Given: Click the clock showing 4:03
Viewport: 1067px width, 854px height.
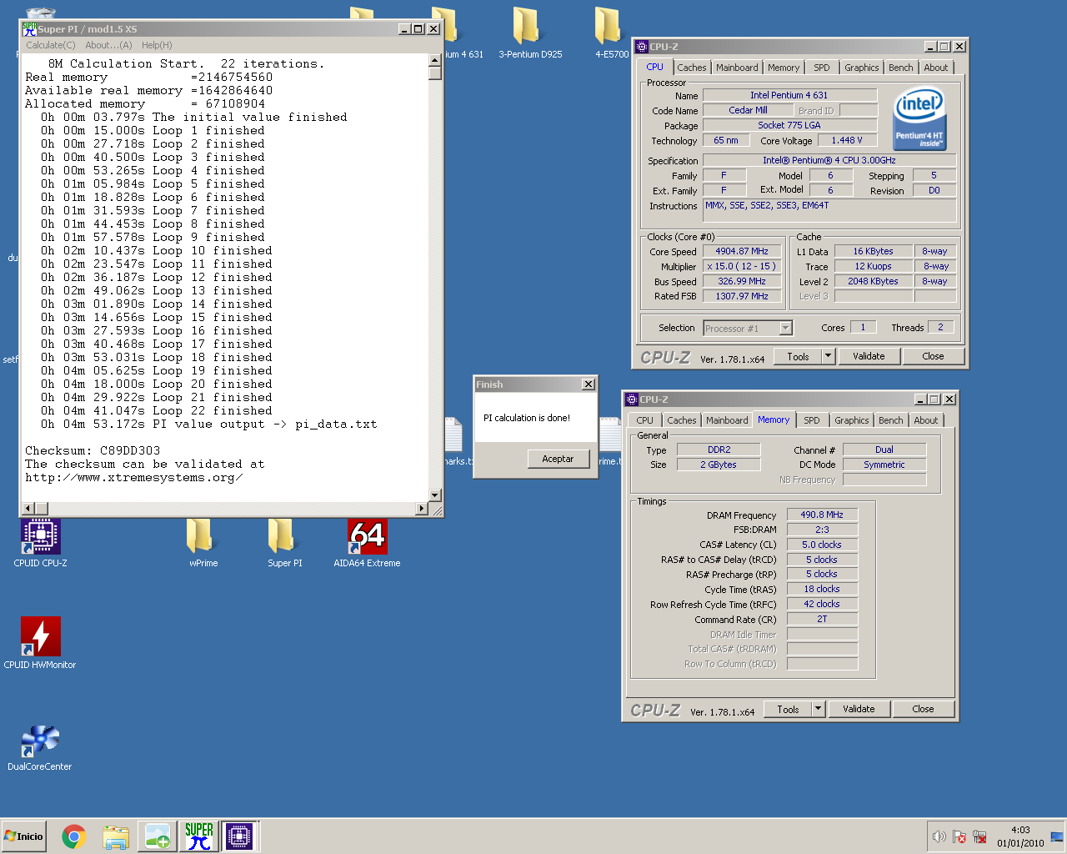Looking at the screenshot, I should coord(1020,830).
